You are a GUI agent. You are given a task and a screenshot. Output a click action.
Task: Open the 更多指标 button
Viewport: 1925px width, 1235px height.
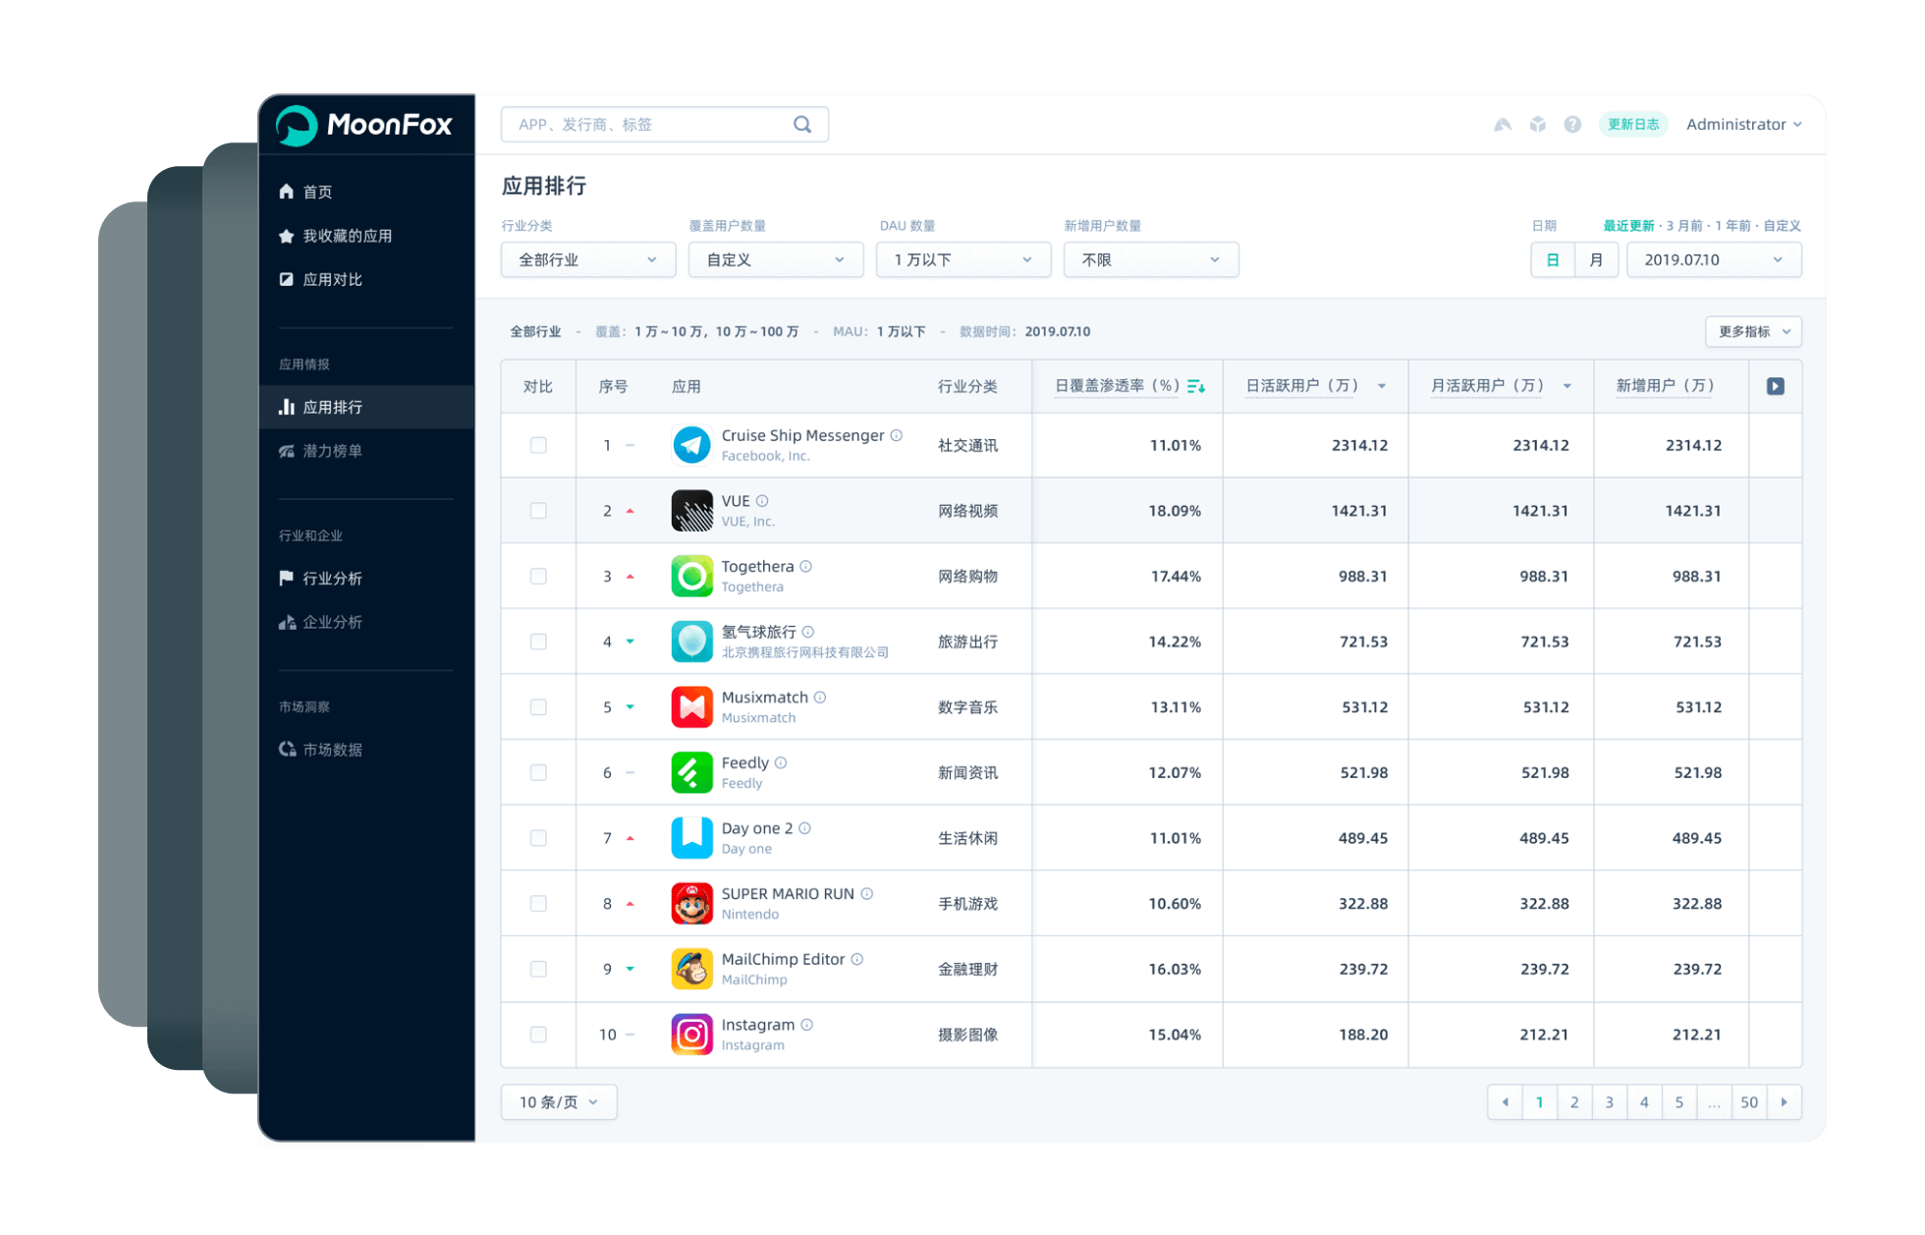(1753, 332)
